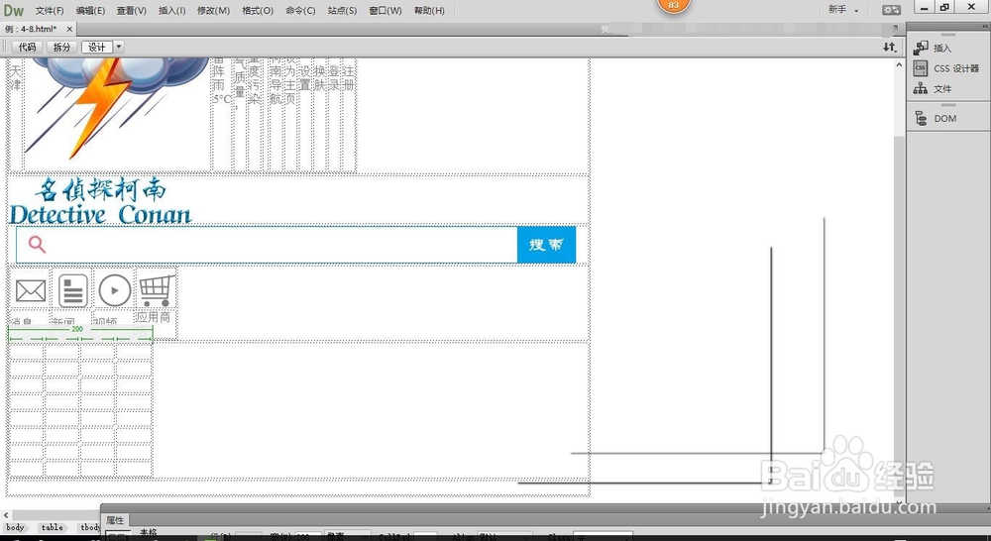The width and height of the screenshot is (991, 541).
Task: Select the envelope mail icon
Action: coord(31,290)
